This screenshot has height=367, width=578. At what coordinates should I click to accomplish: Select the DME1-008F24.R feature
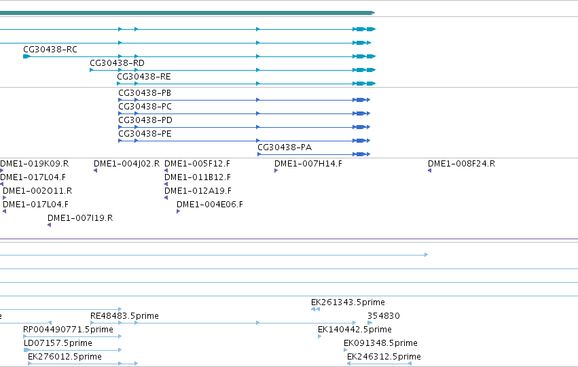pyautogui.click(x=461, y=164)
